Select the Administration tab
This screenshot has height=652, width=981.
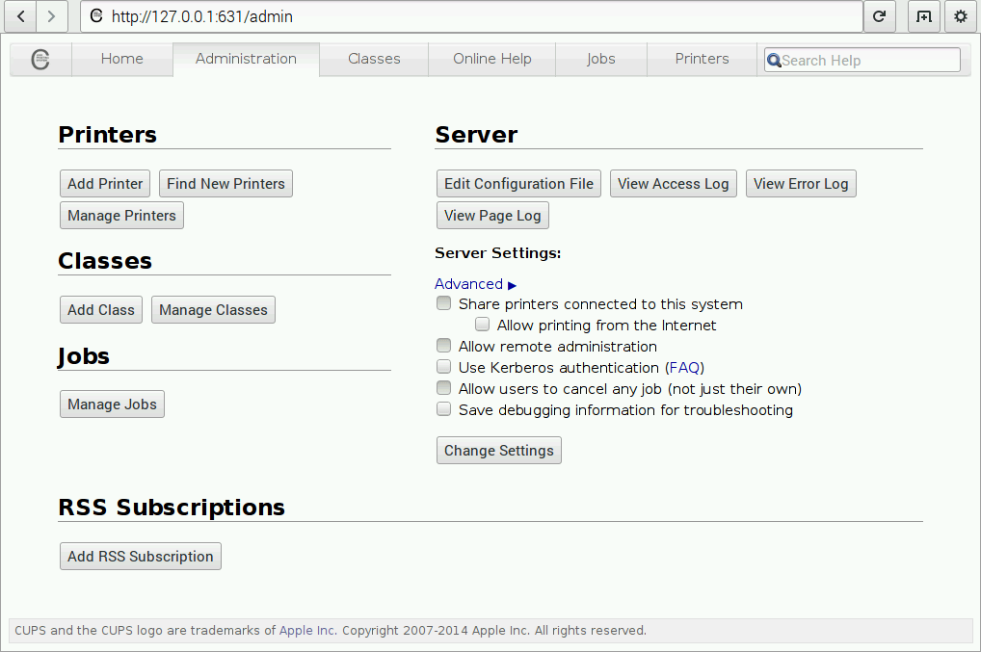point(246,59)
